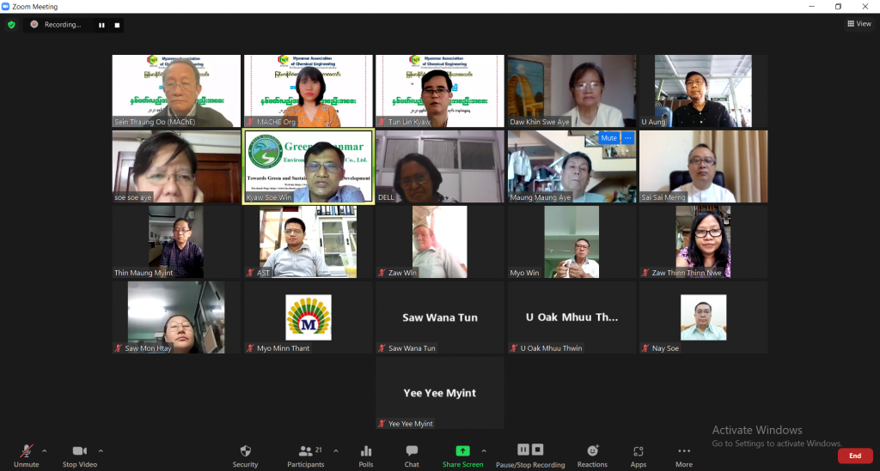Select soe soe aye video tile
This screenshot has width=880, height=471.
(176, 166)
